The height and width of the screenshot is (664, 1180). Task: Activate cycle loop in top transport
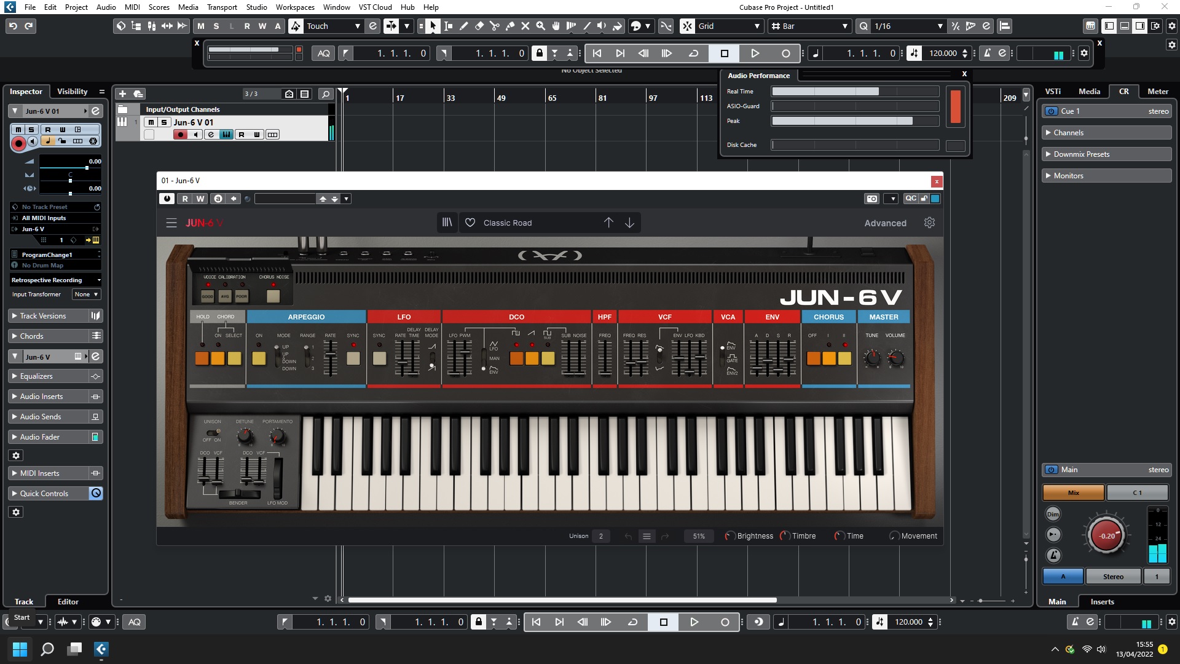[x=694, y=53]
